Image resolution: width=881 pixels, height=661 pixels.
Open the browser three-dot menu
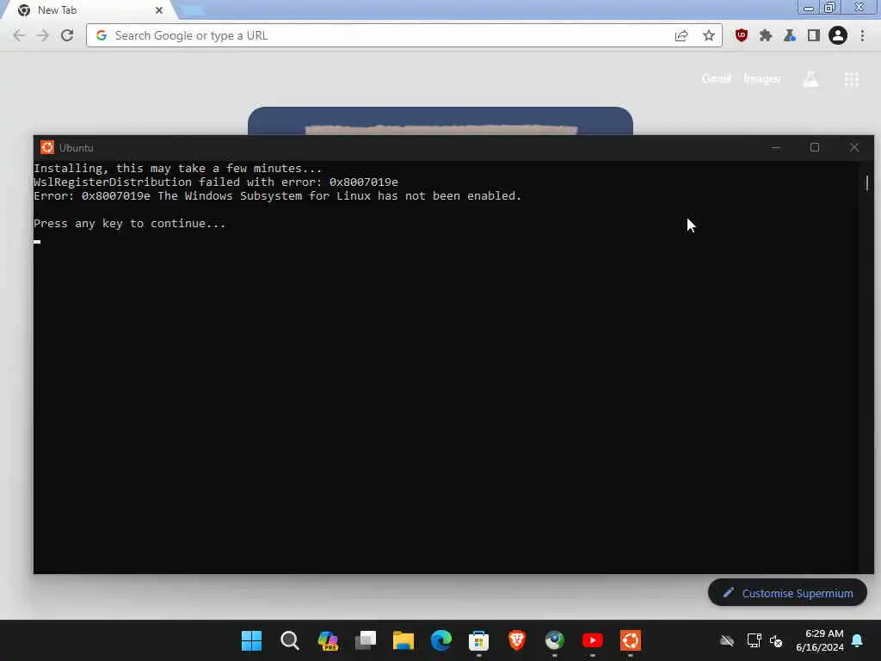click(862, 35)
